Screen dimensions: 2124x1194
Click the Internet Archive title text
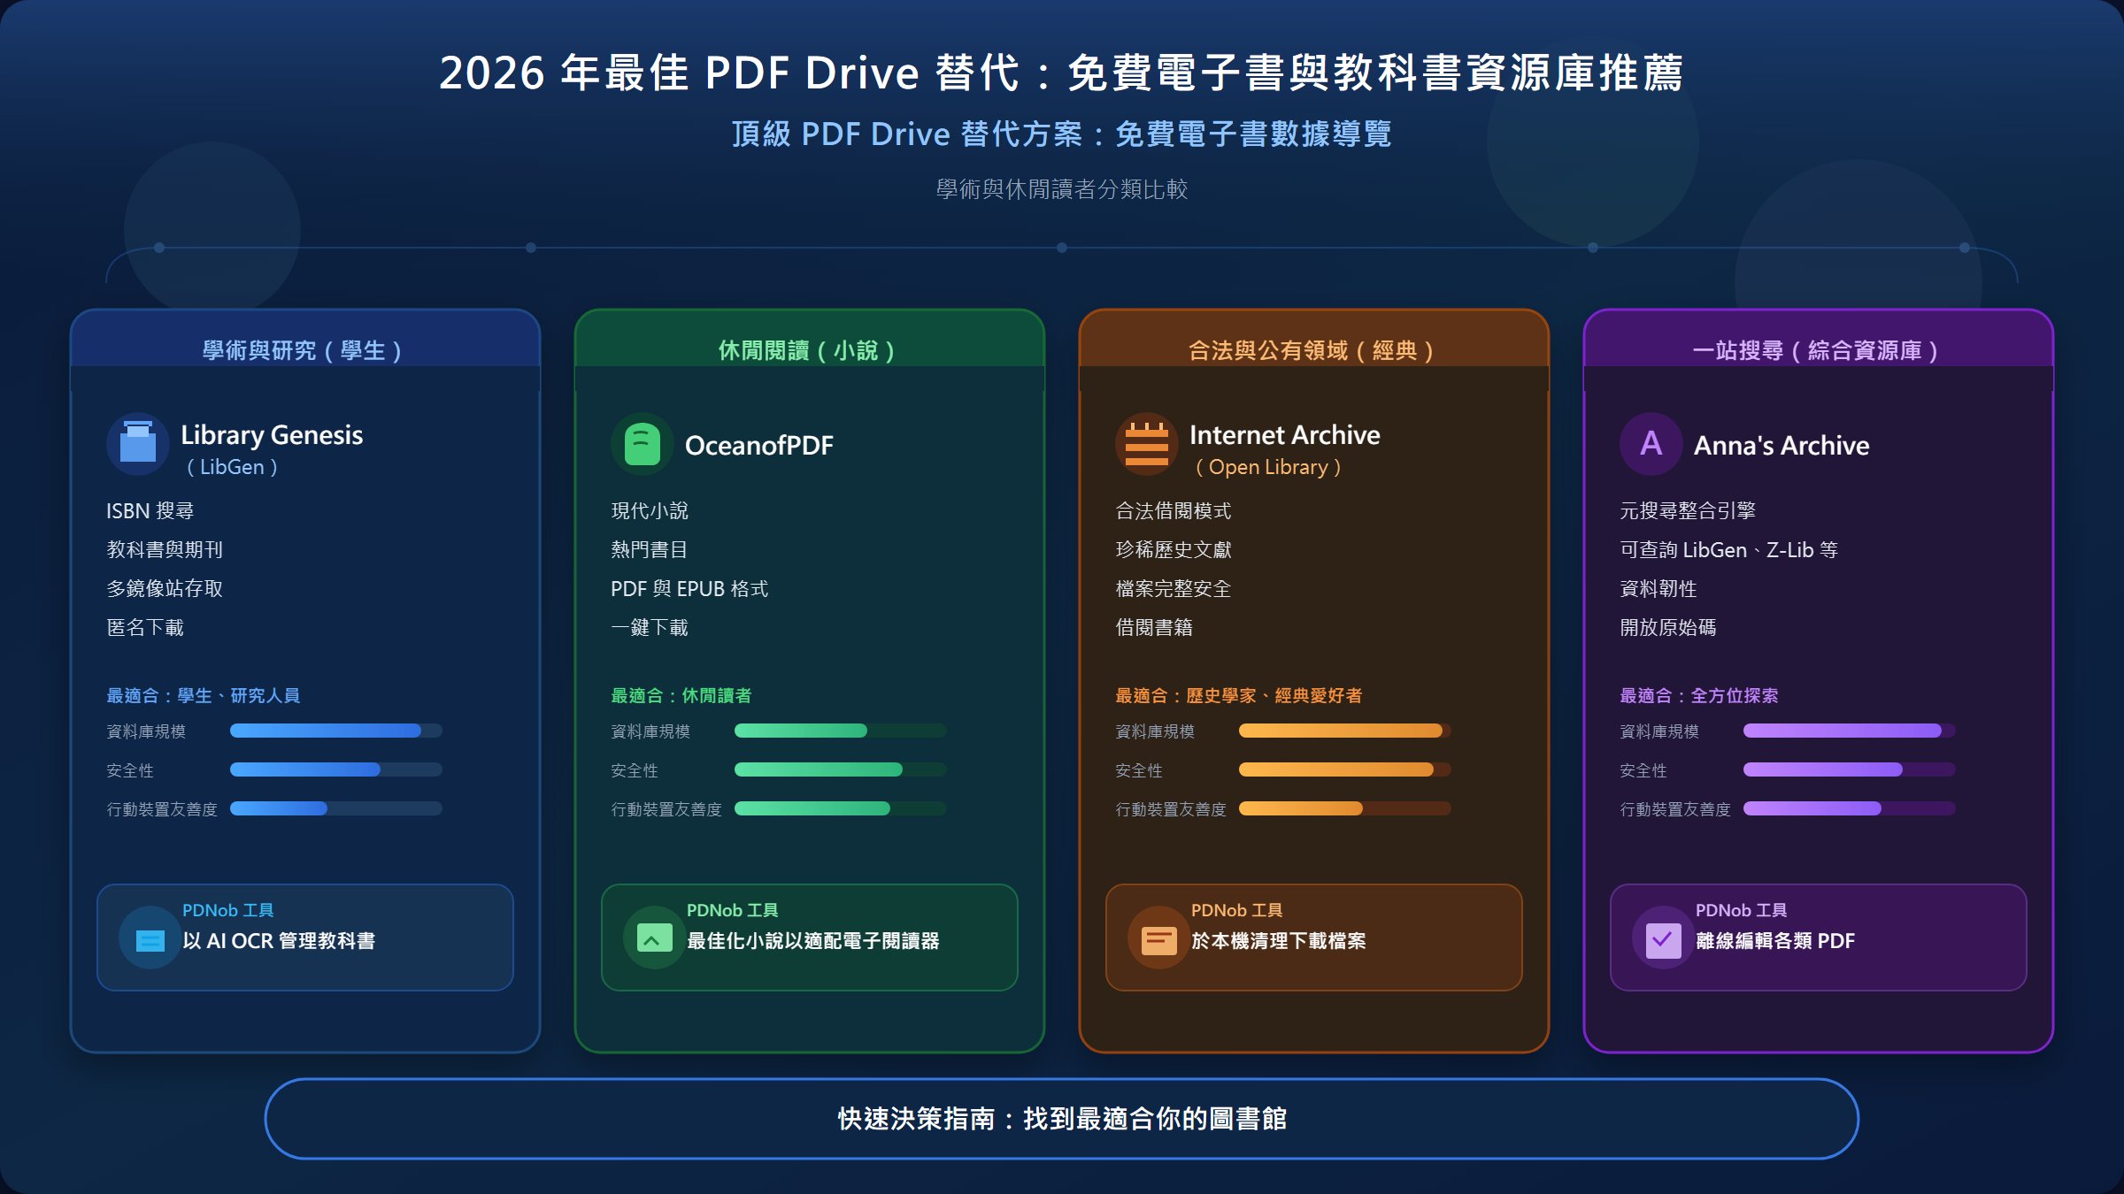(1284, 435)
